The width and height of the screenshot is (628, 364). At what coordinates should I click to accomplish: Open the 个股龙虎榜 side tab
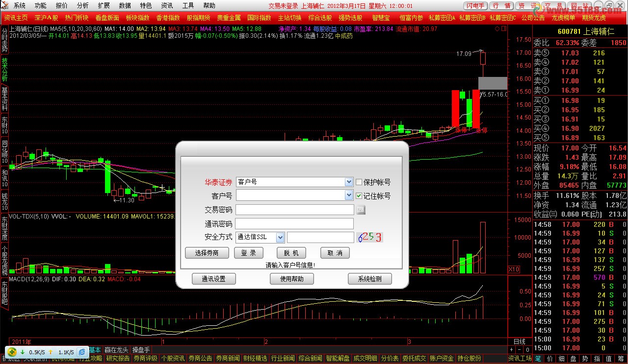4,261
